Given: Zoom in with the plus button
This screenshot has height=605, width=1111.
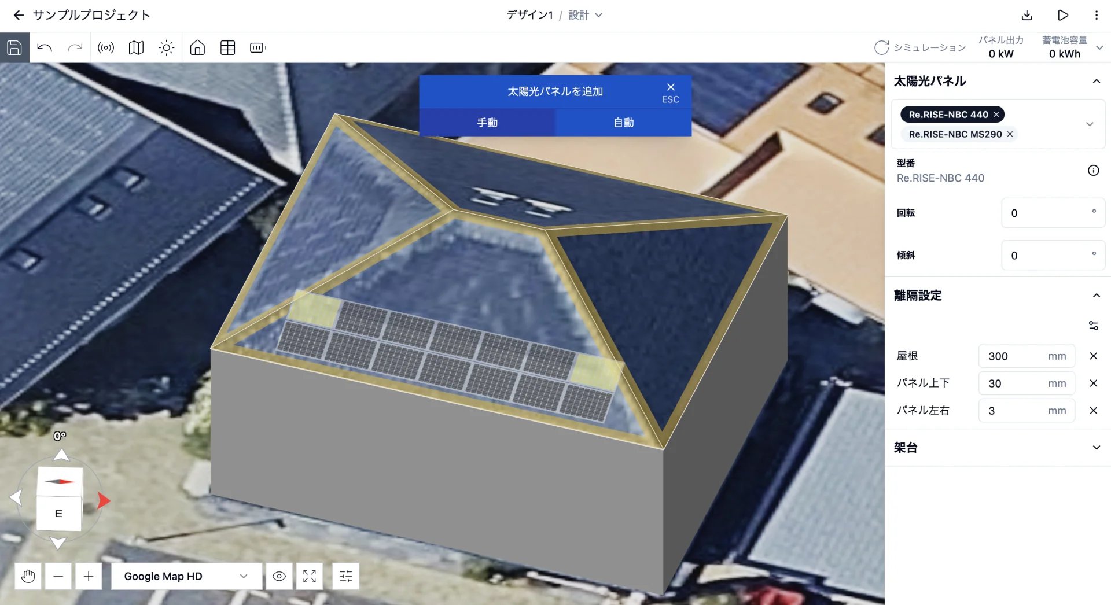Looking at the screenshot, I should 88,576.
